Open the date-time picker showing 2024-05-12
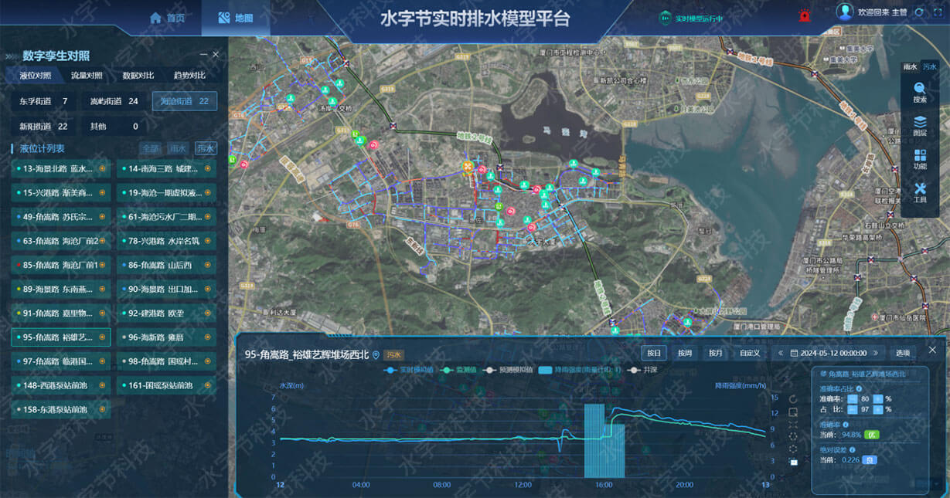This screenshot has height=498, width=950. [833, 353]
